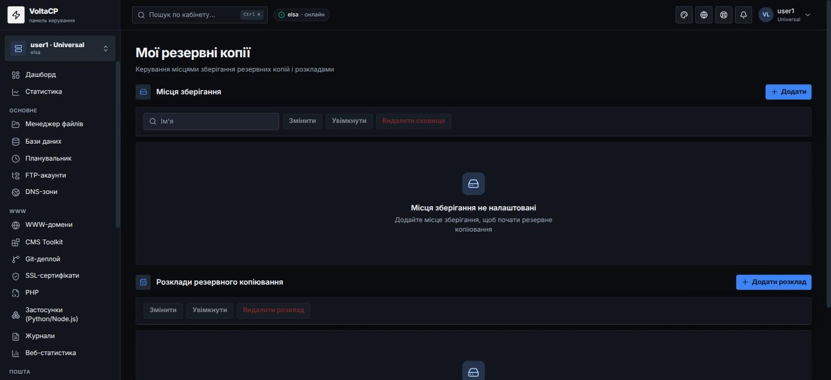This screenshot has width=831, height=380.
Task: Click Увімкнути in Місця зберігання toolbar
Action: tap(349, 121)
